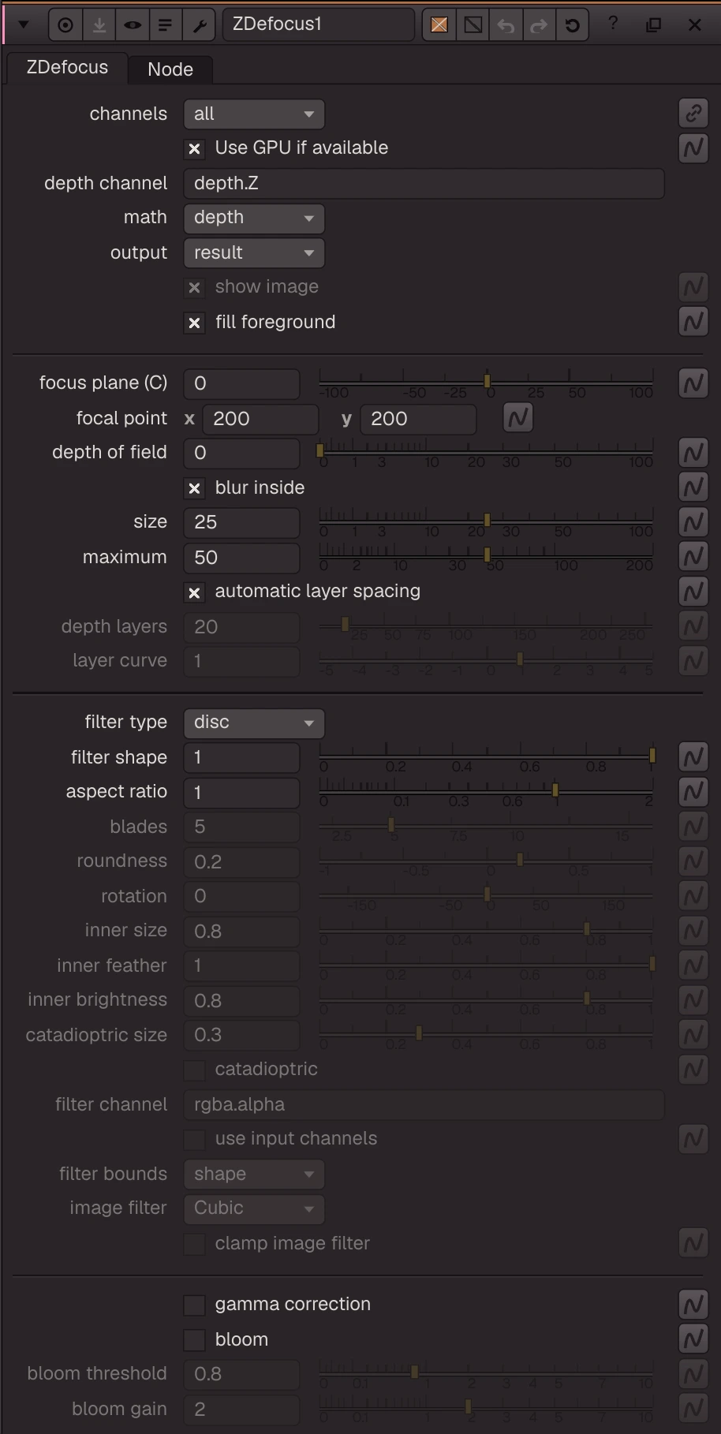Screen dimensions: 721x1434
Task: Click animation icon for filter shape
Action: [x=693, y=757]
